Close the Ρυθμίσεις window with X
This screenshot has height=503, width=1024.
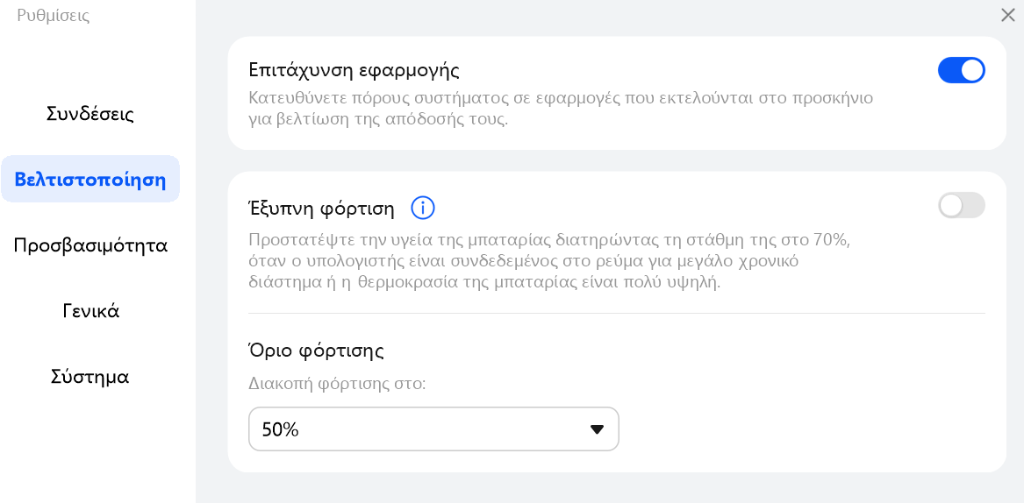(1007, 15)
